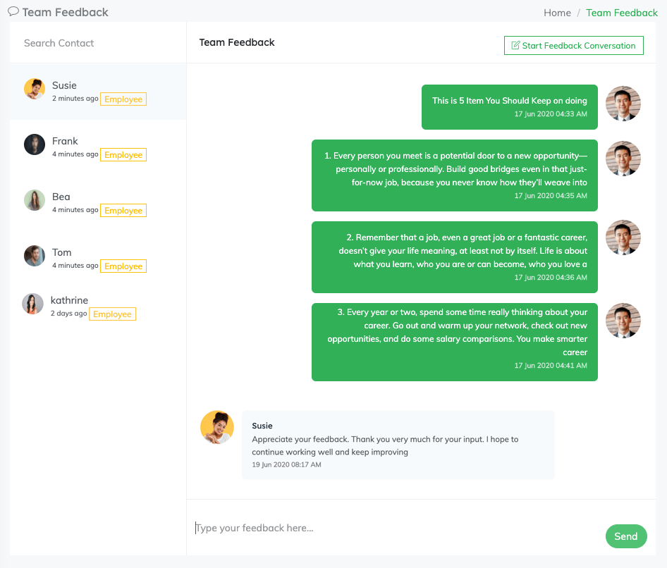Send the feedback message

[x=625, y=536]
